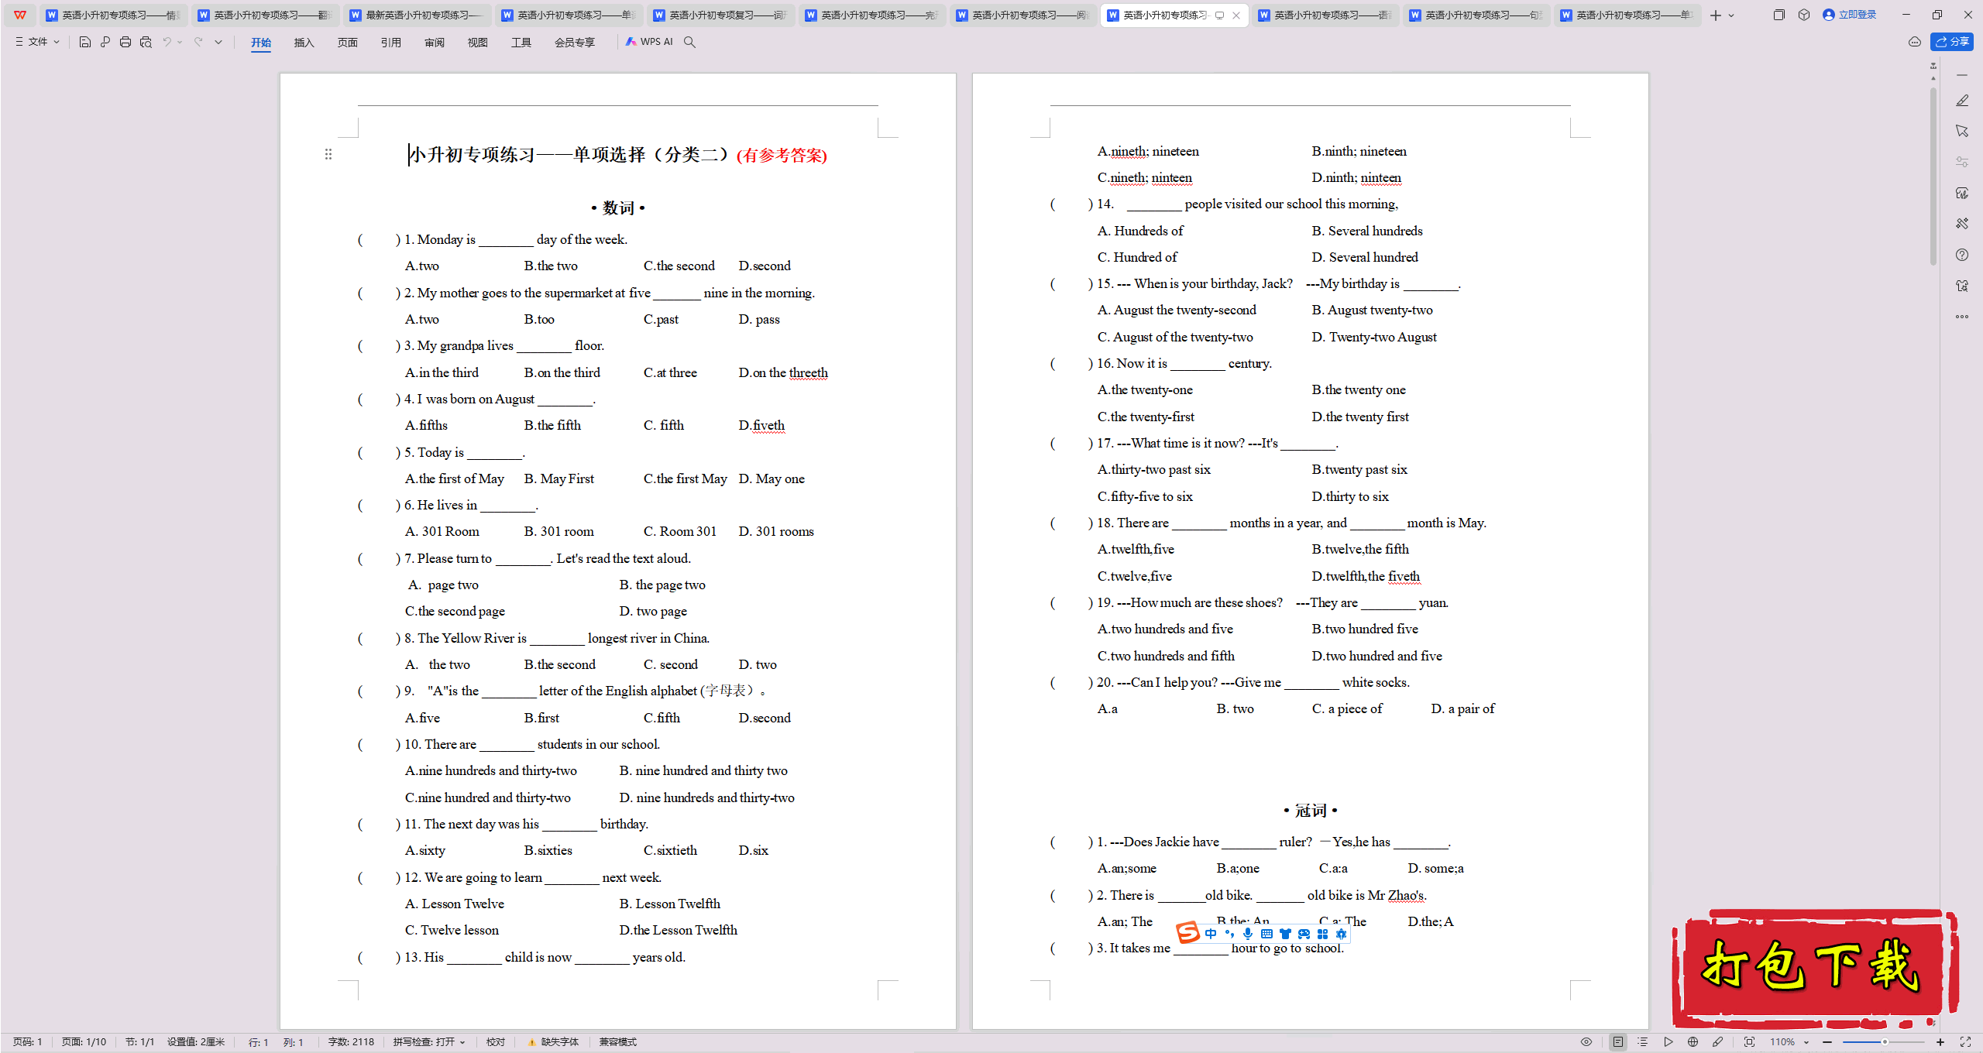Open the 工具 Tools ribbon tab
Viewport: 1983px width, 1053px height.
coord(521,43)
